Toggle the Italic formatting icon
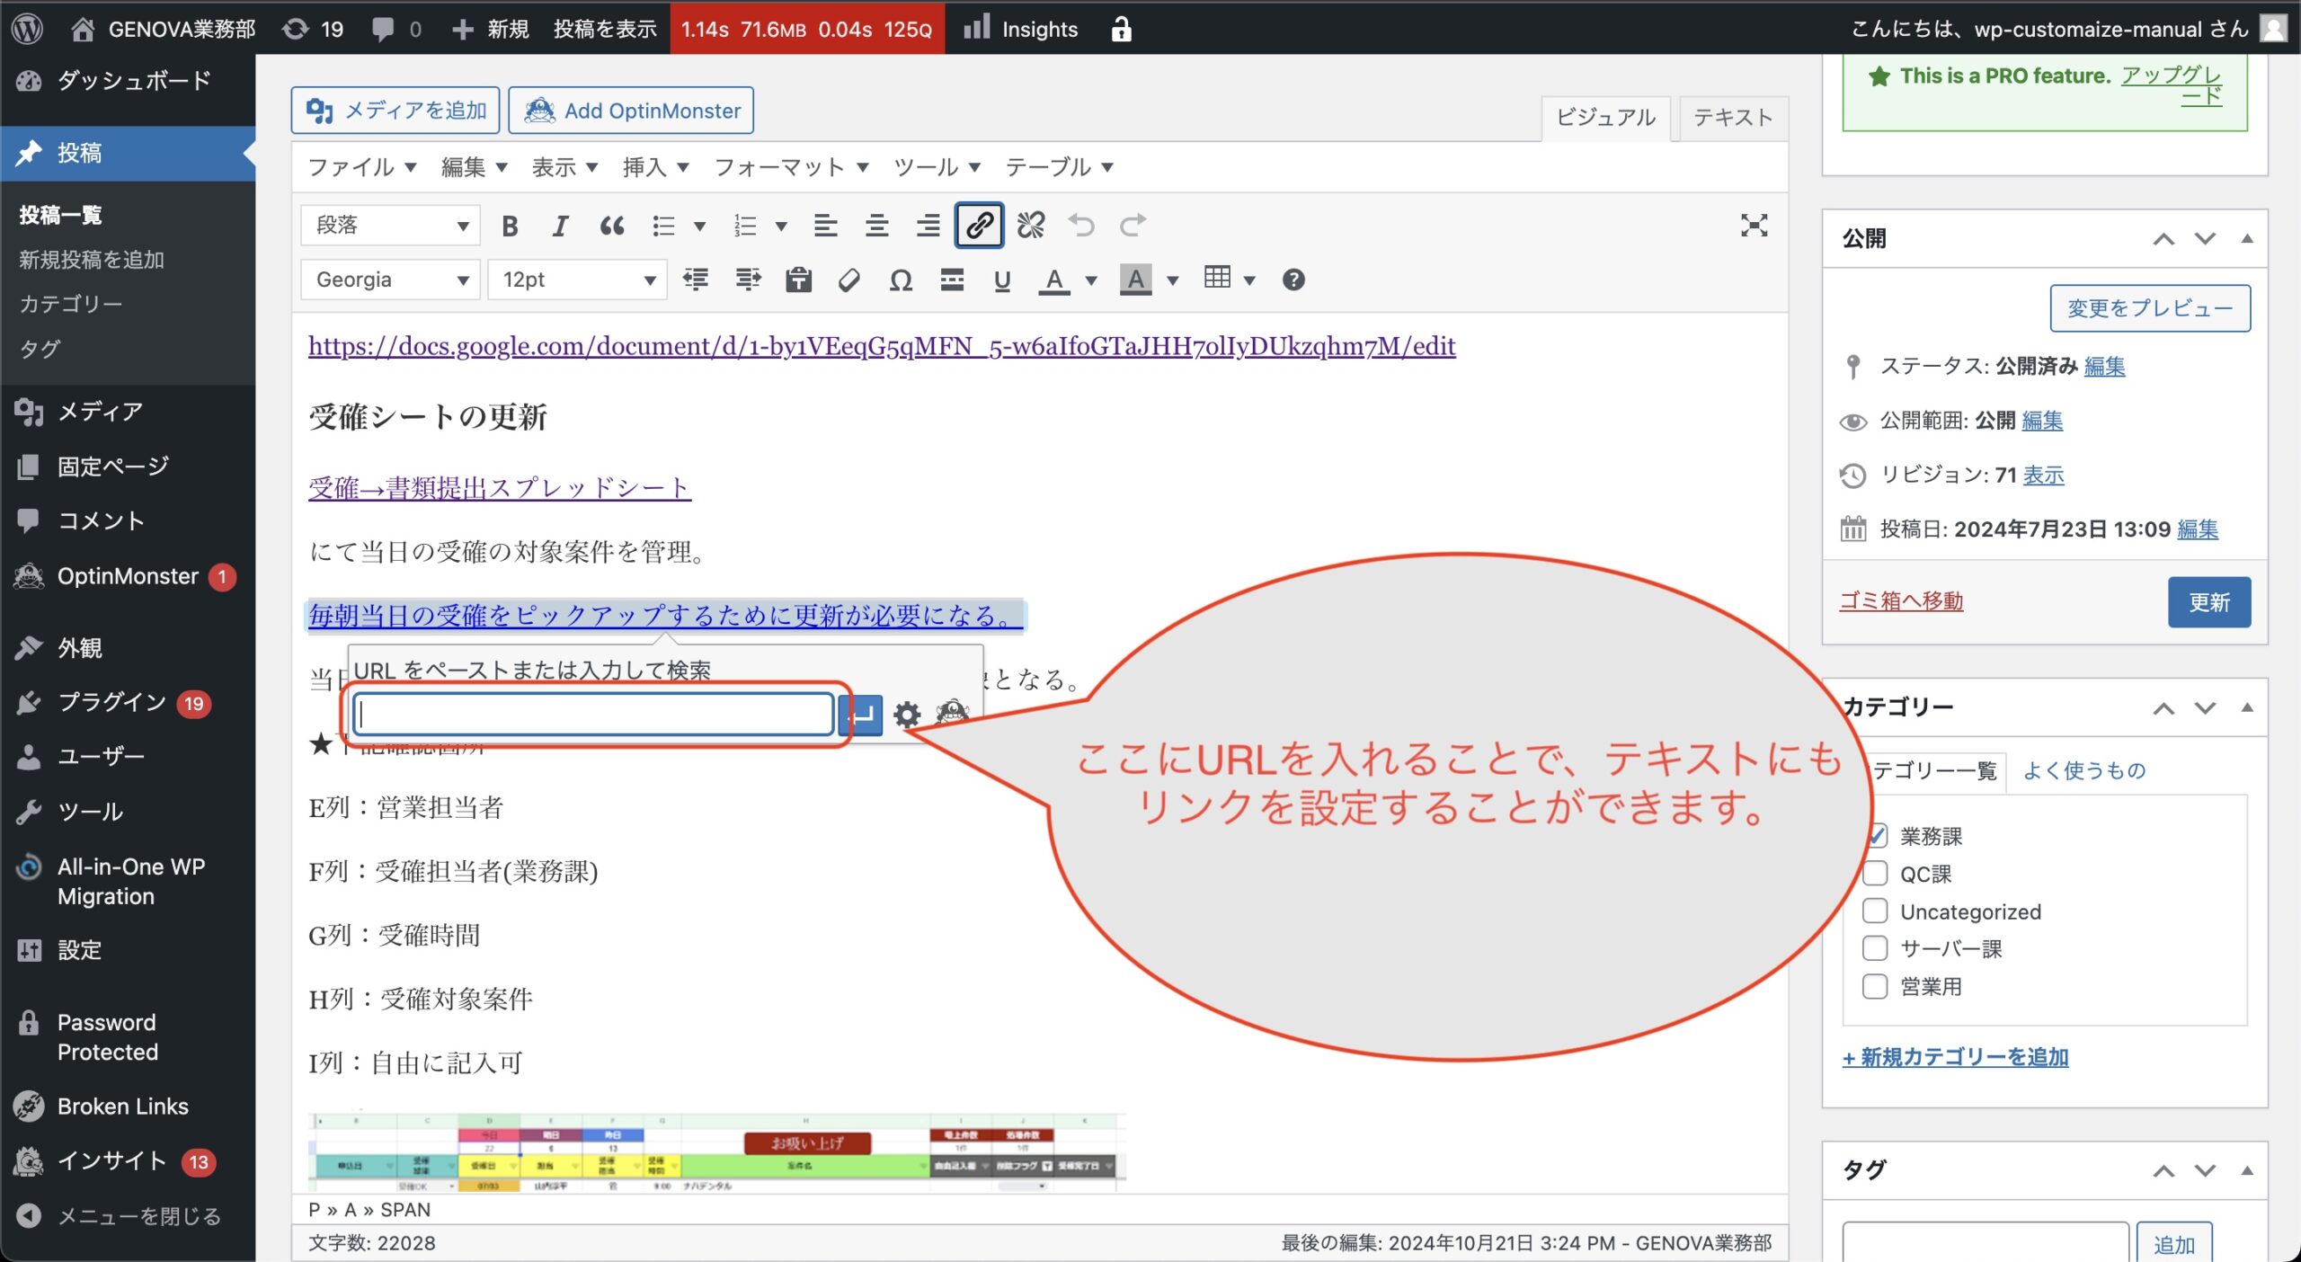The width and height of the screenshot is (2301, 1262). [560, 226]
